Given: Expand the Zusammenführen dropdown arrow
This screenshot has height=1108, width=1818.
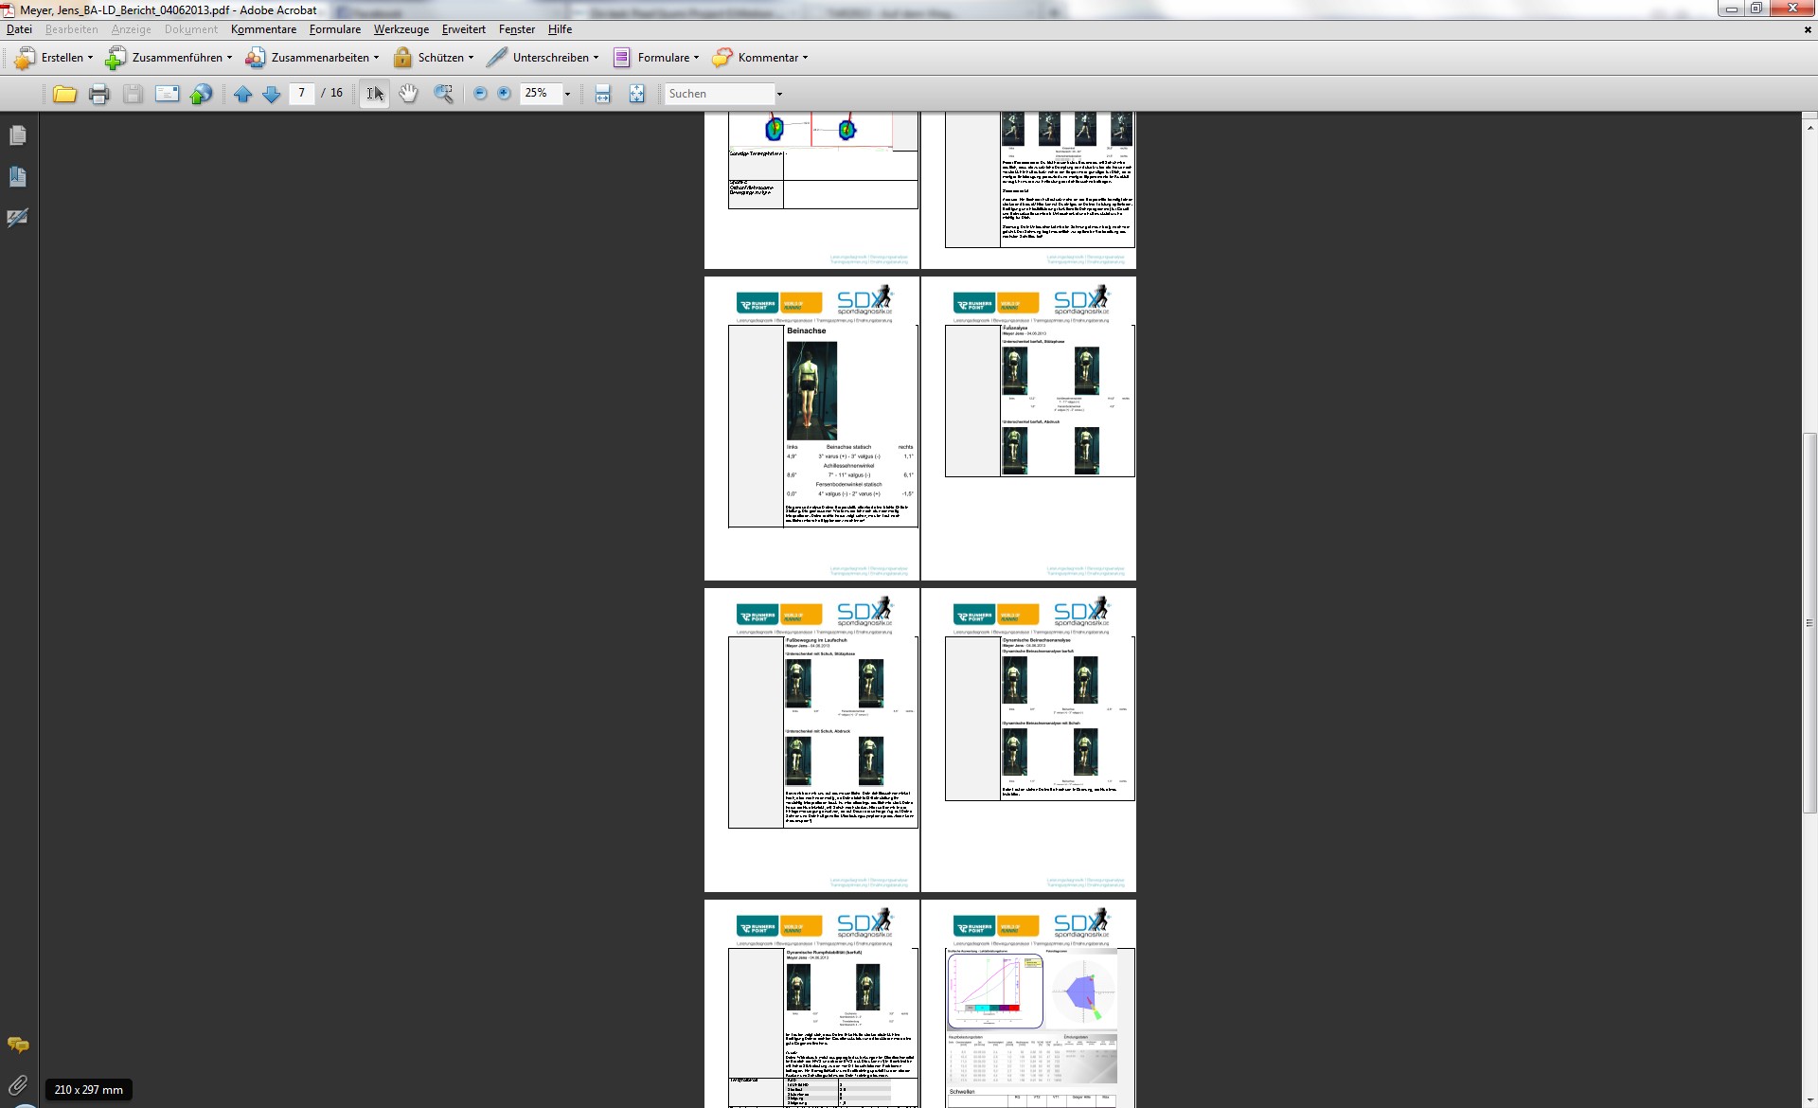Looking at the screenshot, I should pos(229,58).
